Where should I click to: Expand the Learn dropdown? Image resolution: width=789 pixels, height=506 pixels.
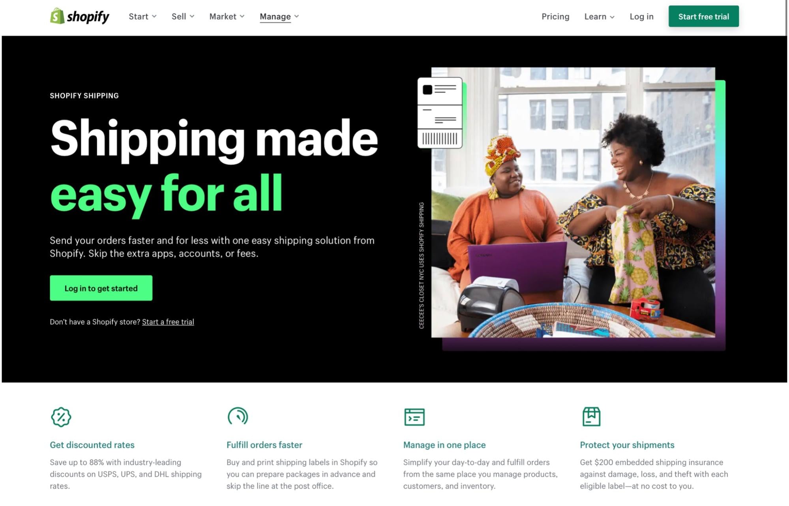tap(599, 17)
